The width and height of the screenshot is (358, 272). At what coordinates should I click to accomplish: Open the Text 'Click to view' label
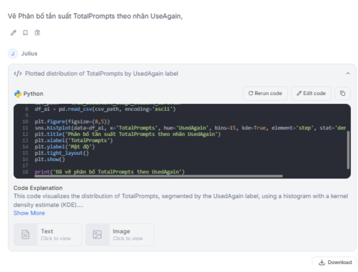point(56,239)
